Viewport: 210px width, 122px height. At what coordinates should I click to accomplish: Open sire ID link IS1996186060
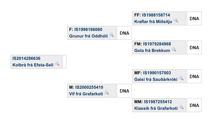pyautogui.click(x=88, y=29)
